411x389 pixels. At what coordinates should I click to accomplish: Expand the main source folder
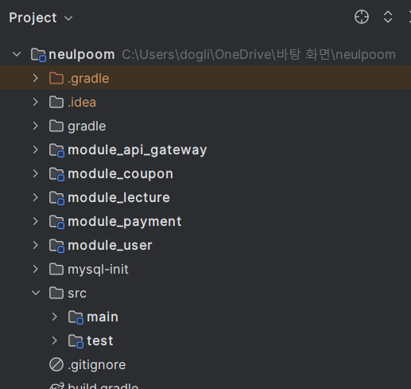coord(54,317)
